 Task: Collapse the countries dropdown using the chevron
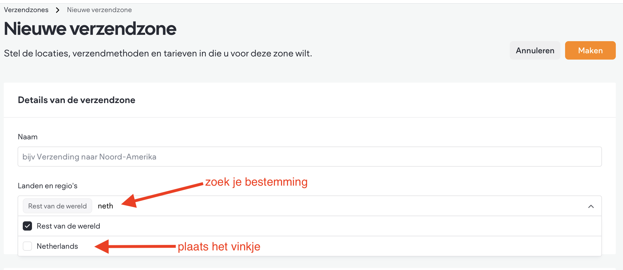[591, 206]
